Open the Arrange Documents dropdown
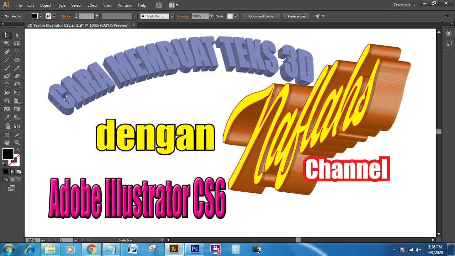 (174, 5)
